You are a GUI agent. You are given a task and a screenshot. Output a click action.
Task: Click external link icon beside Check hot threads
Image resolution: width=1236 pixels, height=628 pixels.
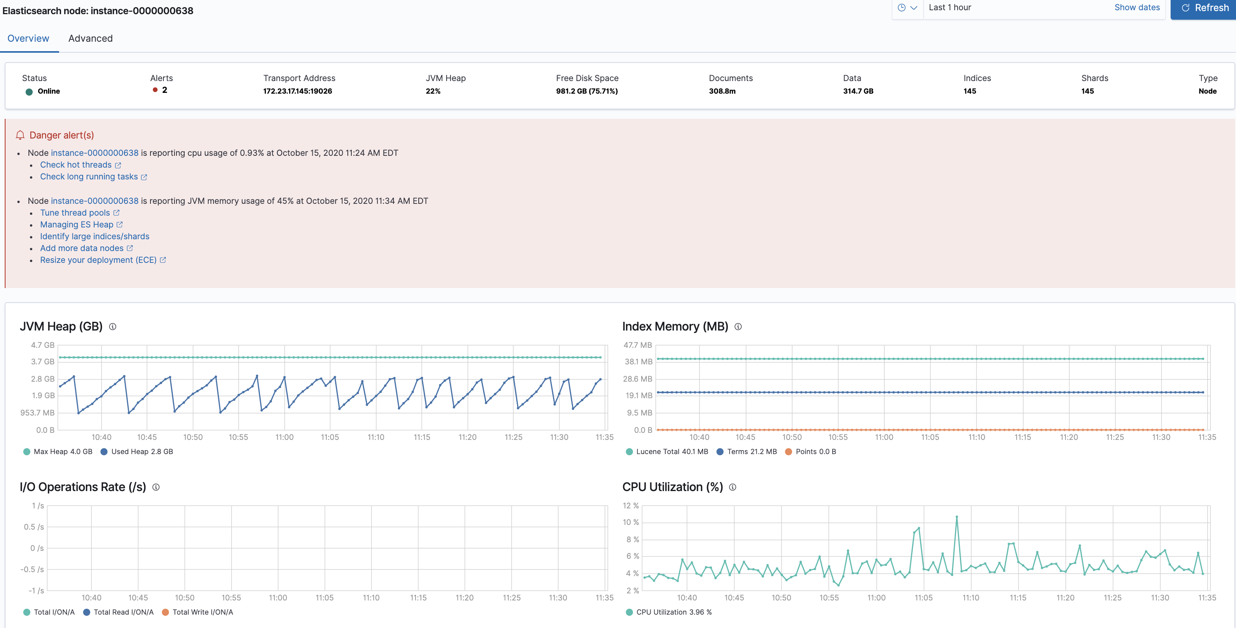118,165
